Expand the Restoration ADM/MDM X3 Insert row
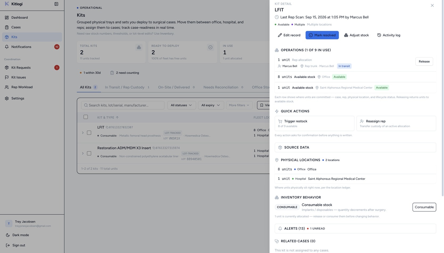The height and width of the screenshot is (253, 444). point(83,154)
